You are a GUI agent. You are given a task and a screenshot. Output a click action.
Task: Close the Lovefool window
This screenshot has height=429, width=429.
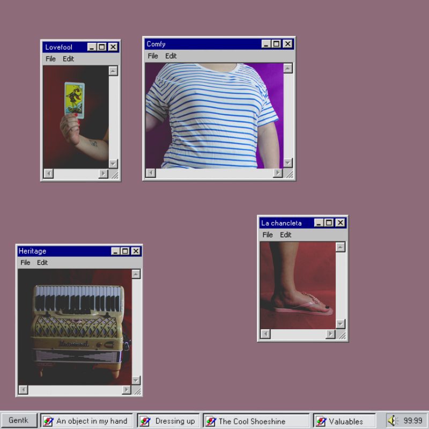pyautogui.click(x=113, y=47)
